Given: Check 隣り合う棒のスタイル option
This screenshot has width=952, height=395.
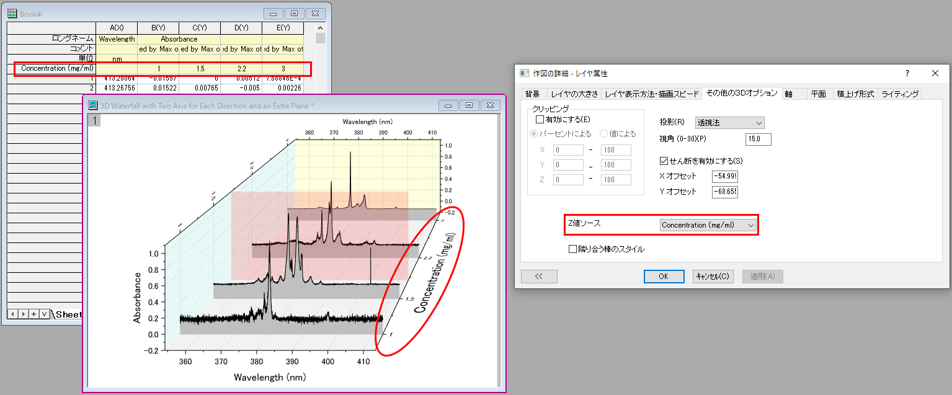Looking at the screenshot, I should click(573, 249).
